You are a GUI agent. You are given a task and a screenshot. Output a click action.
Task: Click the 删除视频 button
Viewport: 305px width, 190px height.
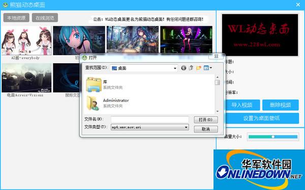pyautogui.click(x=281, y=105)
